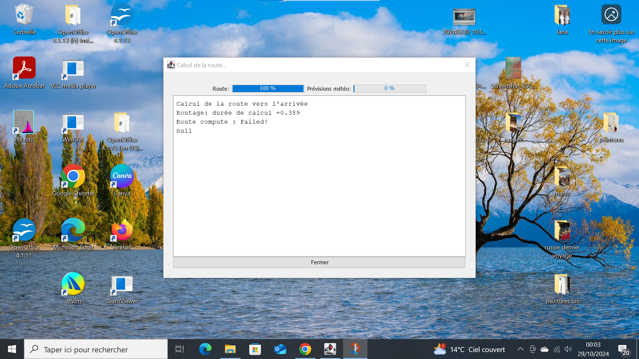This screenshot has width=639, height=359.
Task: Select the Adobe Acrobat desktop icon
Action: 24,73
